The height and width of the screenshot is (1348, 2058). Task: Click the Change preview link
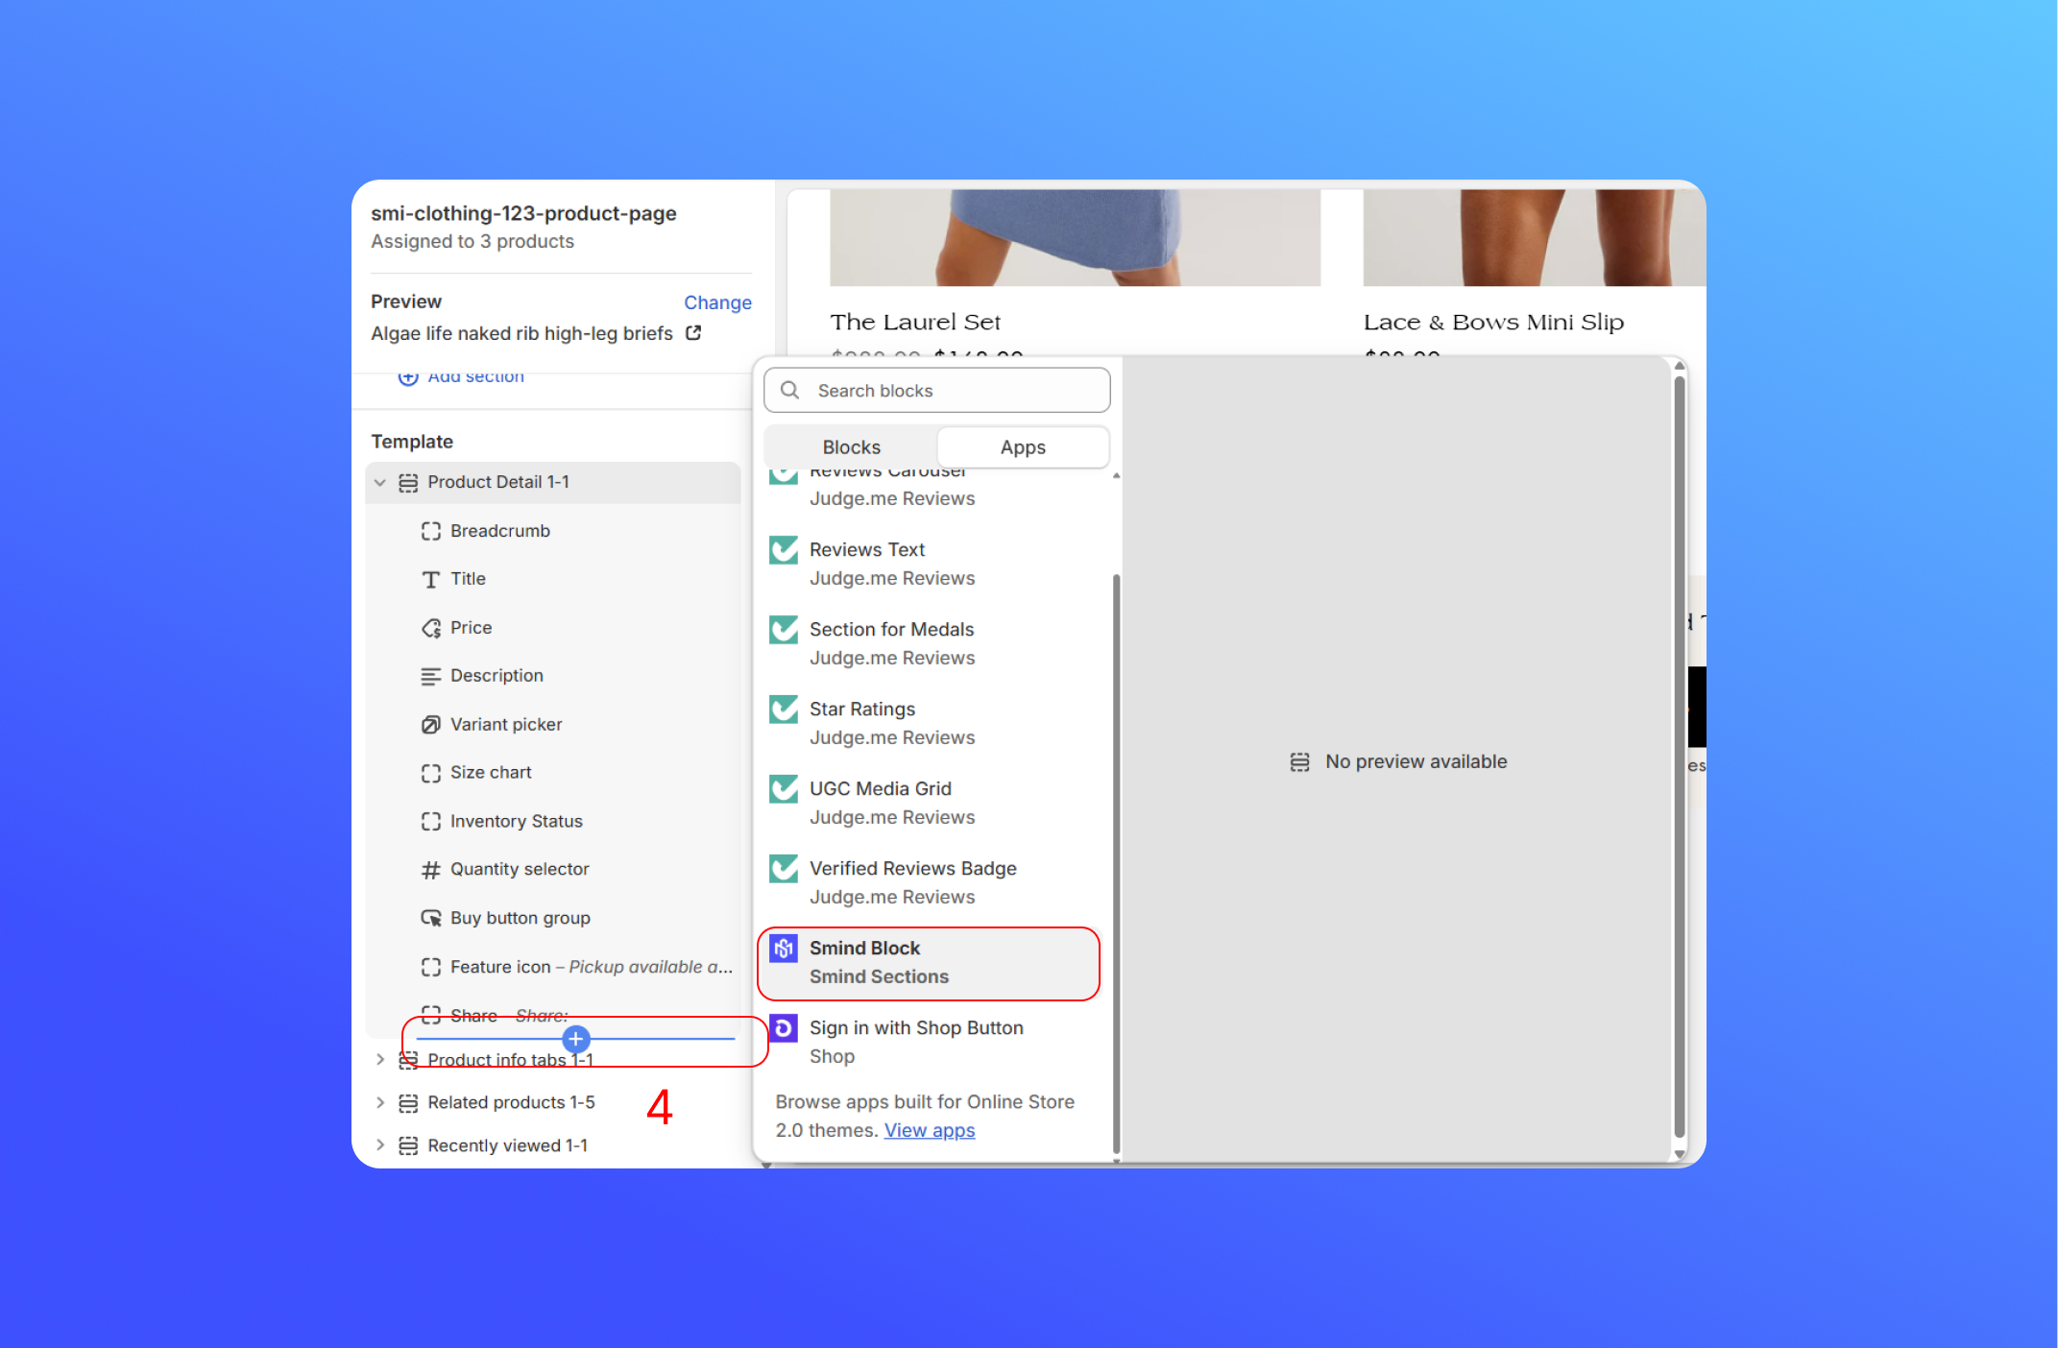717,302
